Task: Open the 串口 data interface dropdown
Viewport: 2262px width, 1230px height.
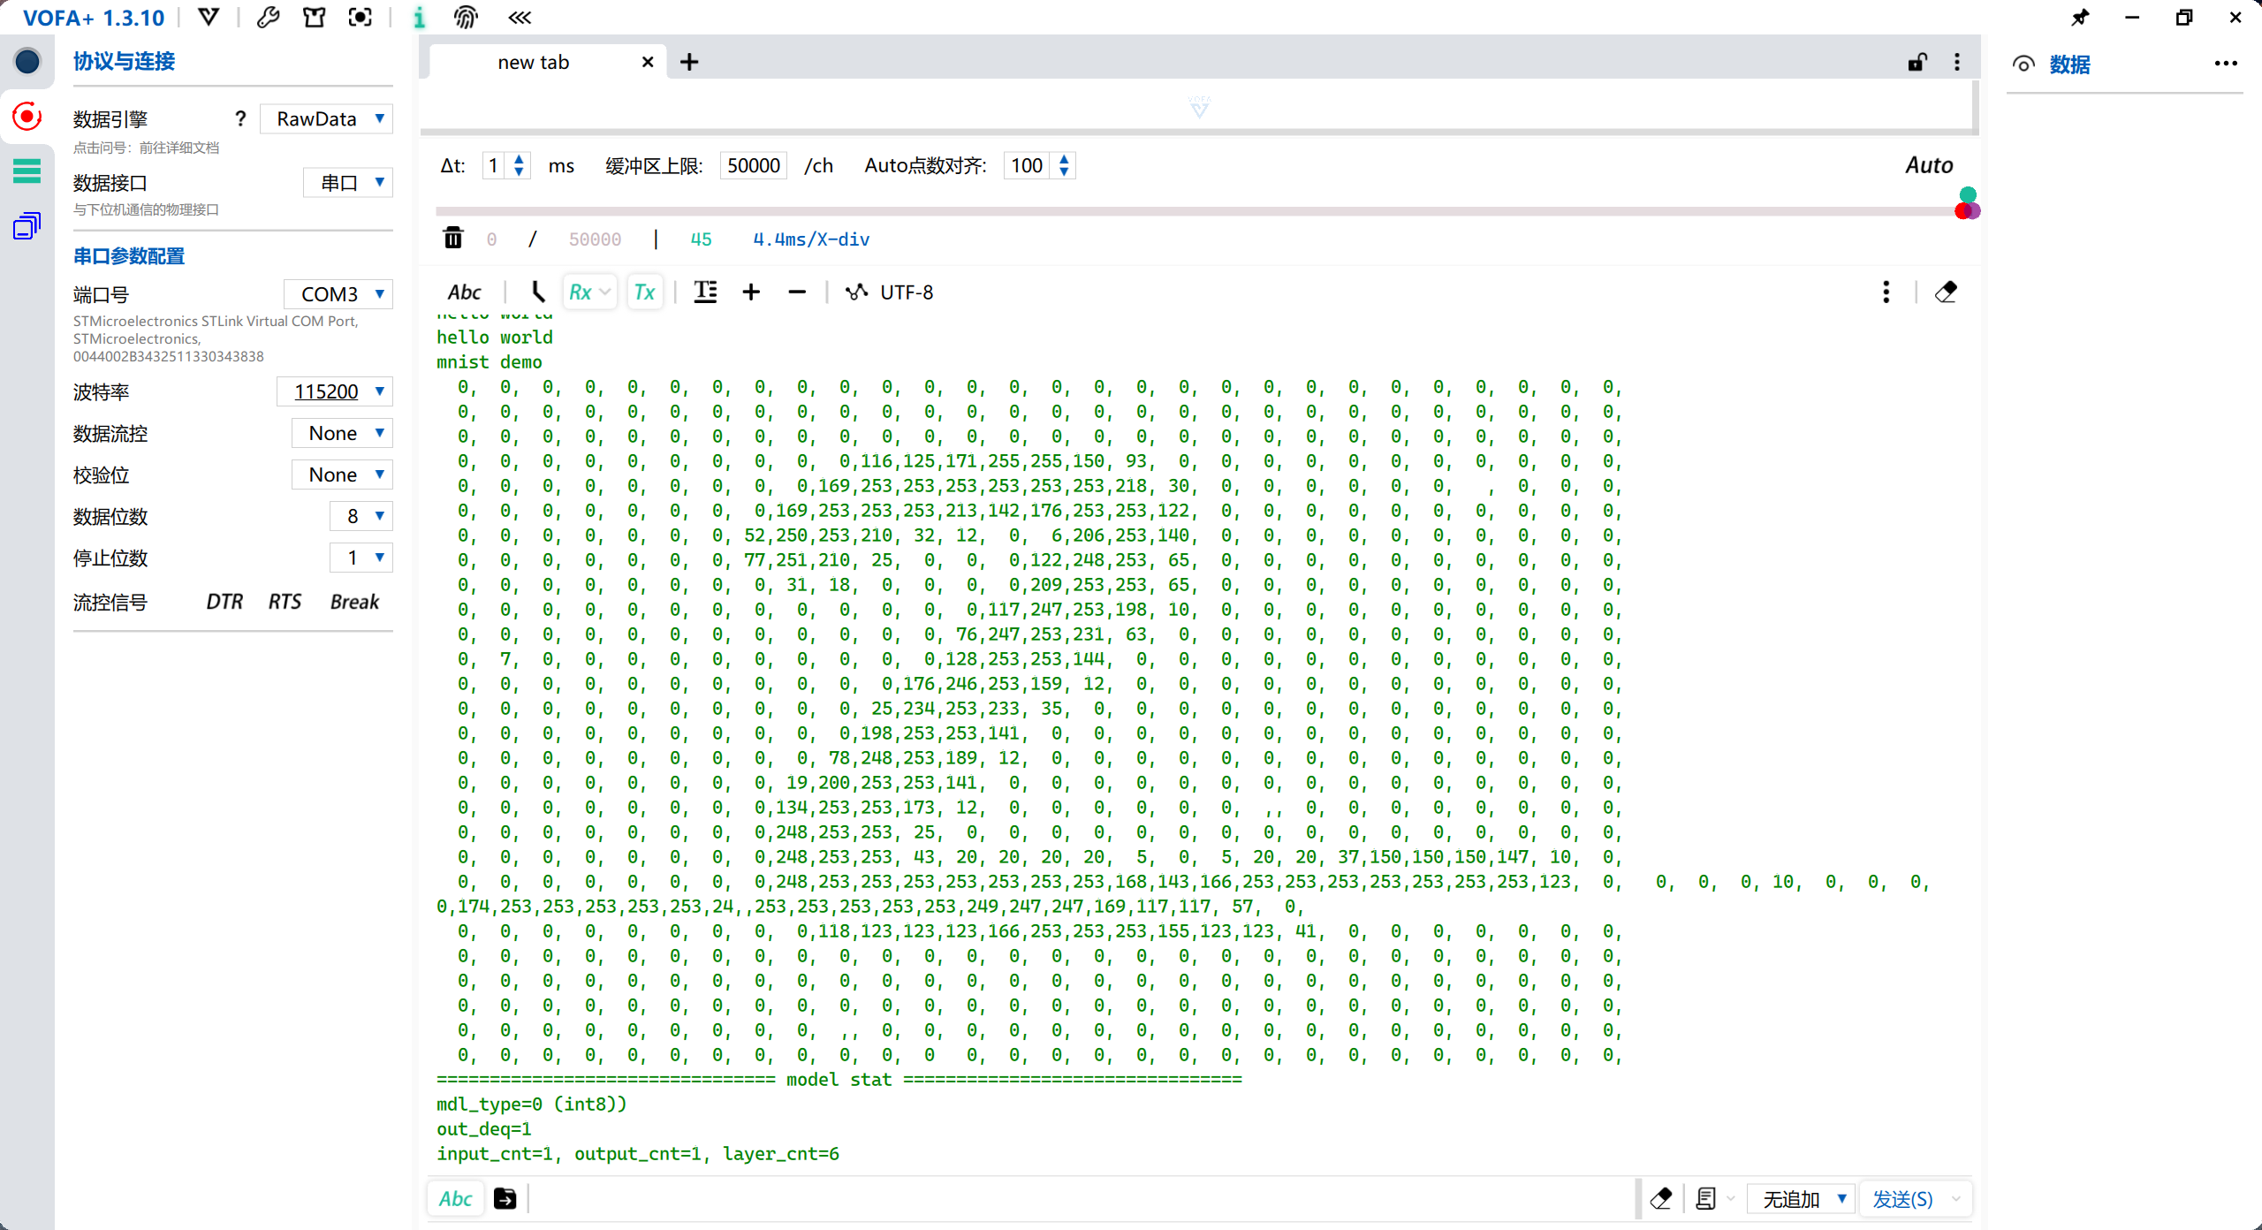Action: [348, 182]
